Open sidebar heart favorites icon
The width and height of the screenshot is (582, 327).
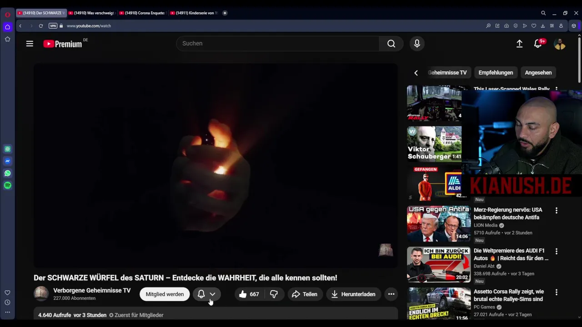[x=7, y=293]
